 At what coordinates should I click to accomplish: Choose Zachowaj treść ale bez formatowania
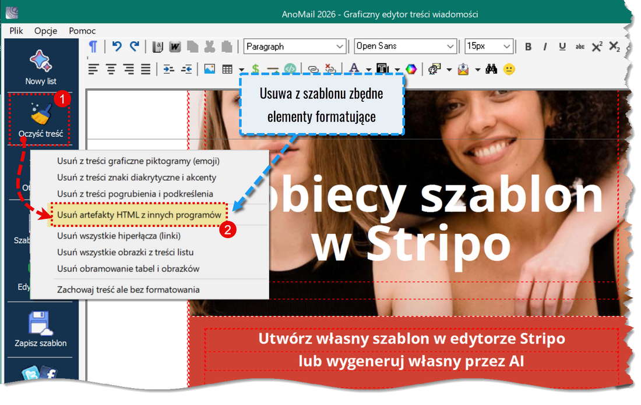click(x=128, y=289)
